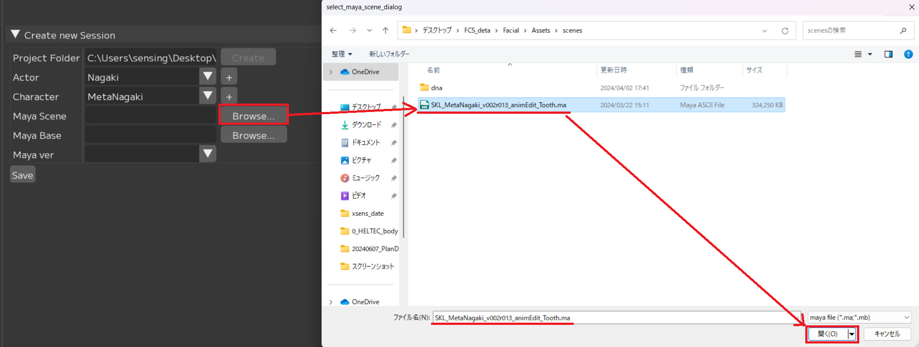The image size is (919, 347).
Task: Expand the OneDrive tree node at top
Action: click(x=331, y=72)
